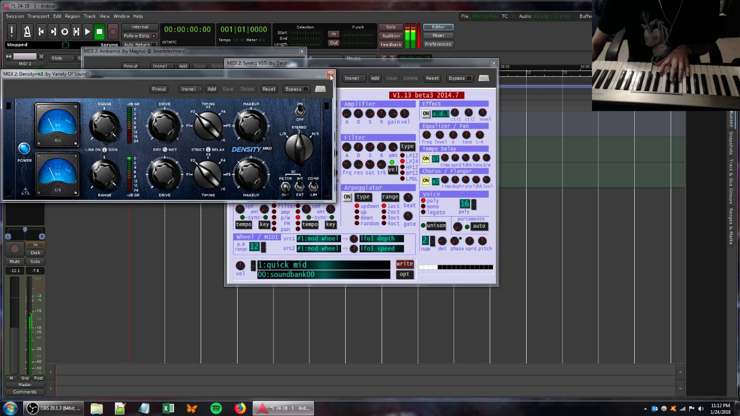Open the Ambience window preset dropdown
740x416 pixels.
pos(161,66)
